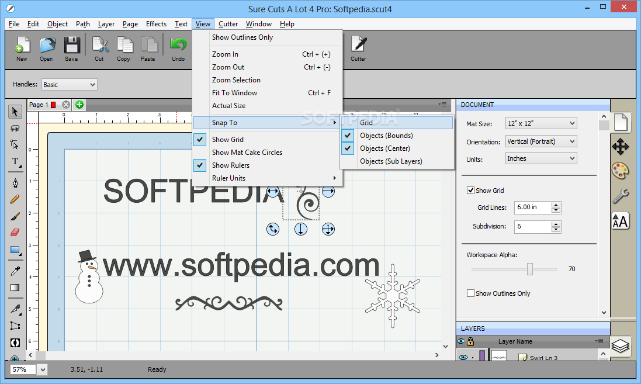
Task: Click the Workspace Alpha slider handle
Action: coord(530,269)
